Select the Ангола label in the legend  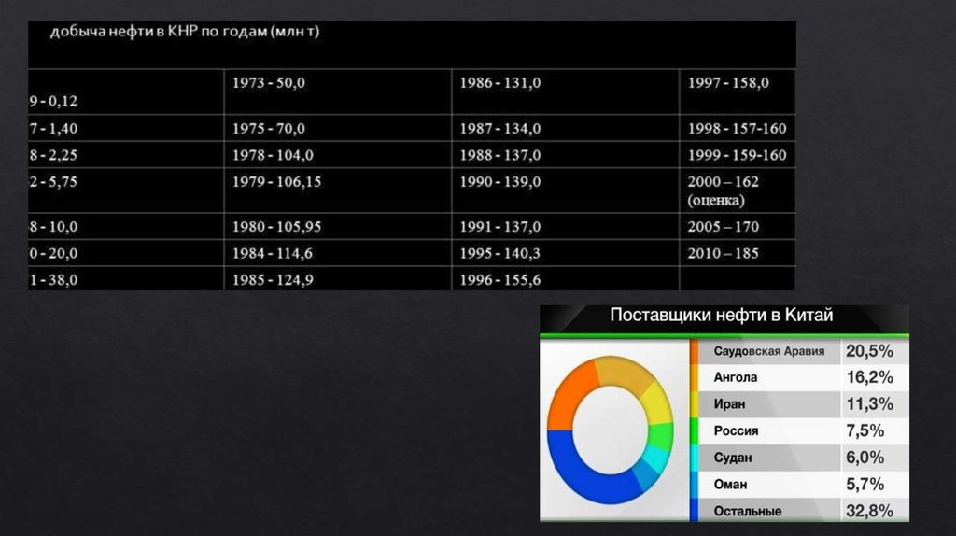click(x=736, y=378)
